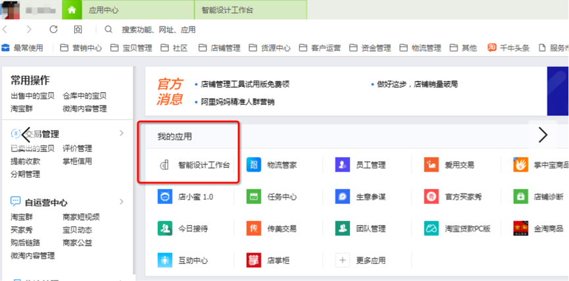The width and height of the screenshot is (569, 281).
Task: Open 淘宝贷款PC版 app icon
Action: click(432, 228)
